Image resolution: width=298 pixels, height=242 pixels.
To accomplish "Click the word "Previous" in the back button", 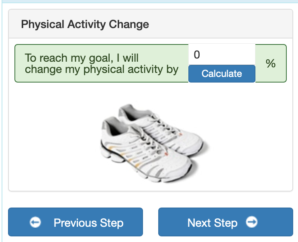I will (76, 223).
